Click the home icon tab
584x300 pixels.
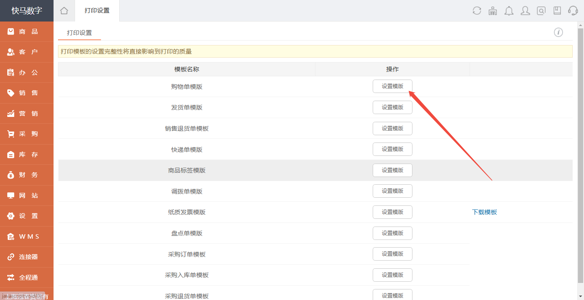click(x=64, y=11)
